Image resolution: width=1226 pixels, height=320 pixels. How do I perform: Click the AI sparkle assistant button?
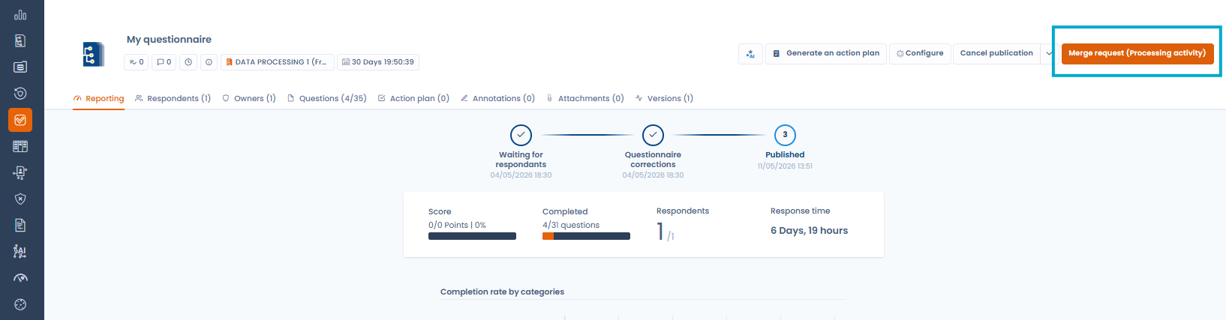[x=750, y=54]
